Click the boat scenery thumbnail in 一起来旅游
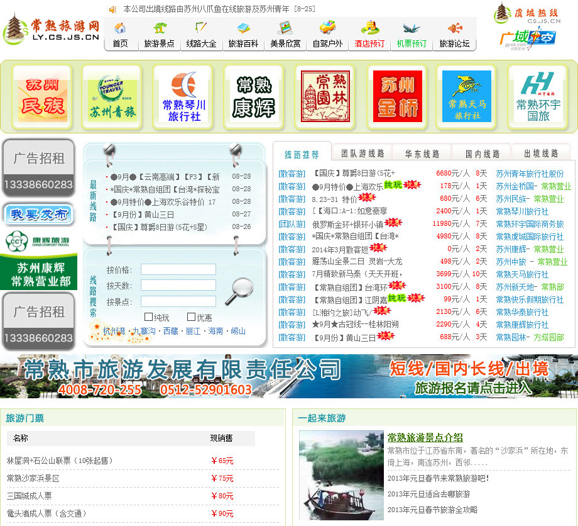 click(341, 475)
